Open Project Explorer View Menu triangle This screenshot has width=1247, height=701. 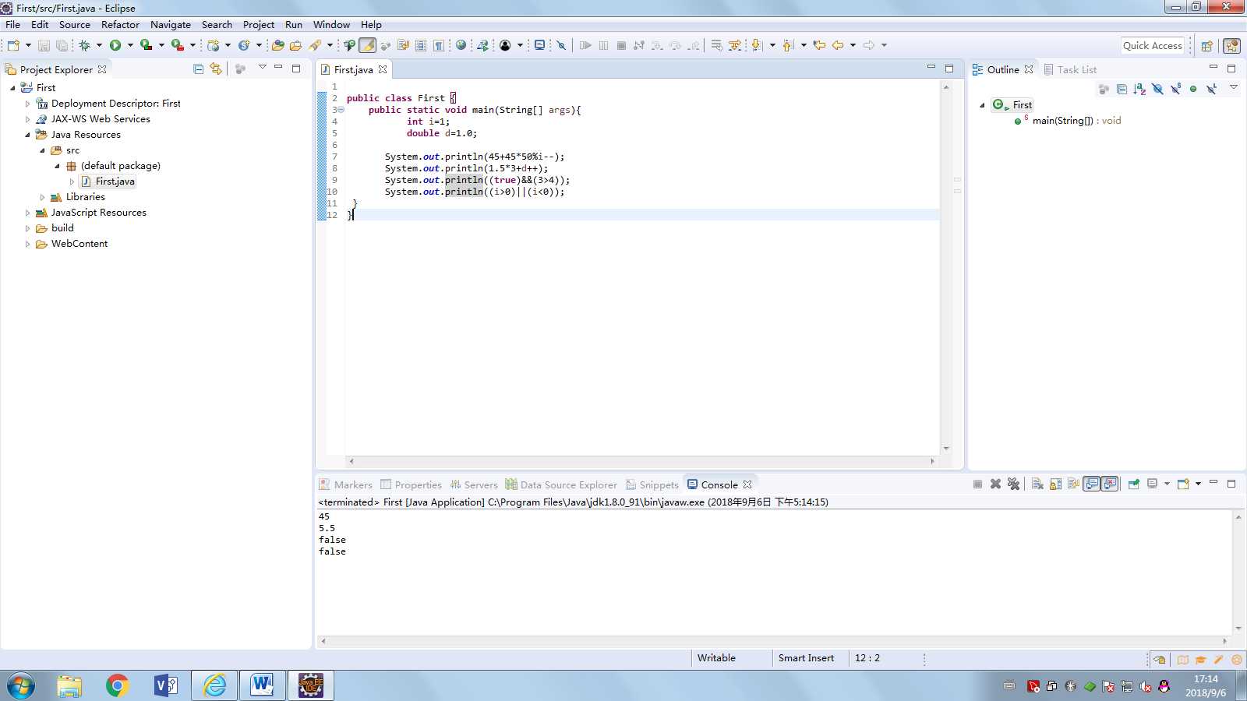tap(263, 67)
